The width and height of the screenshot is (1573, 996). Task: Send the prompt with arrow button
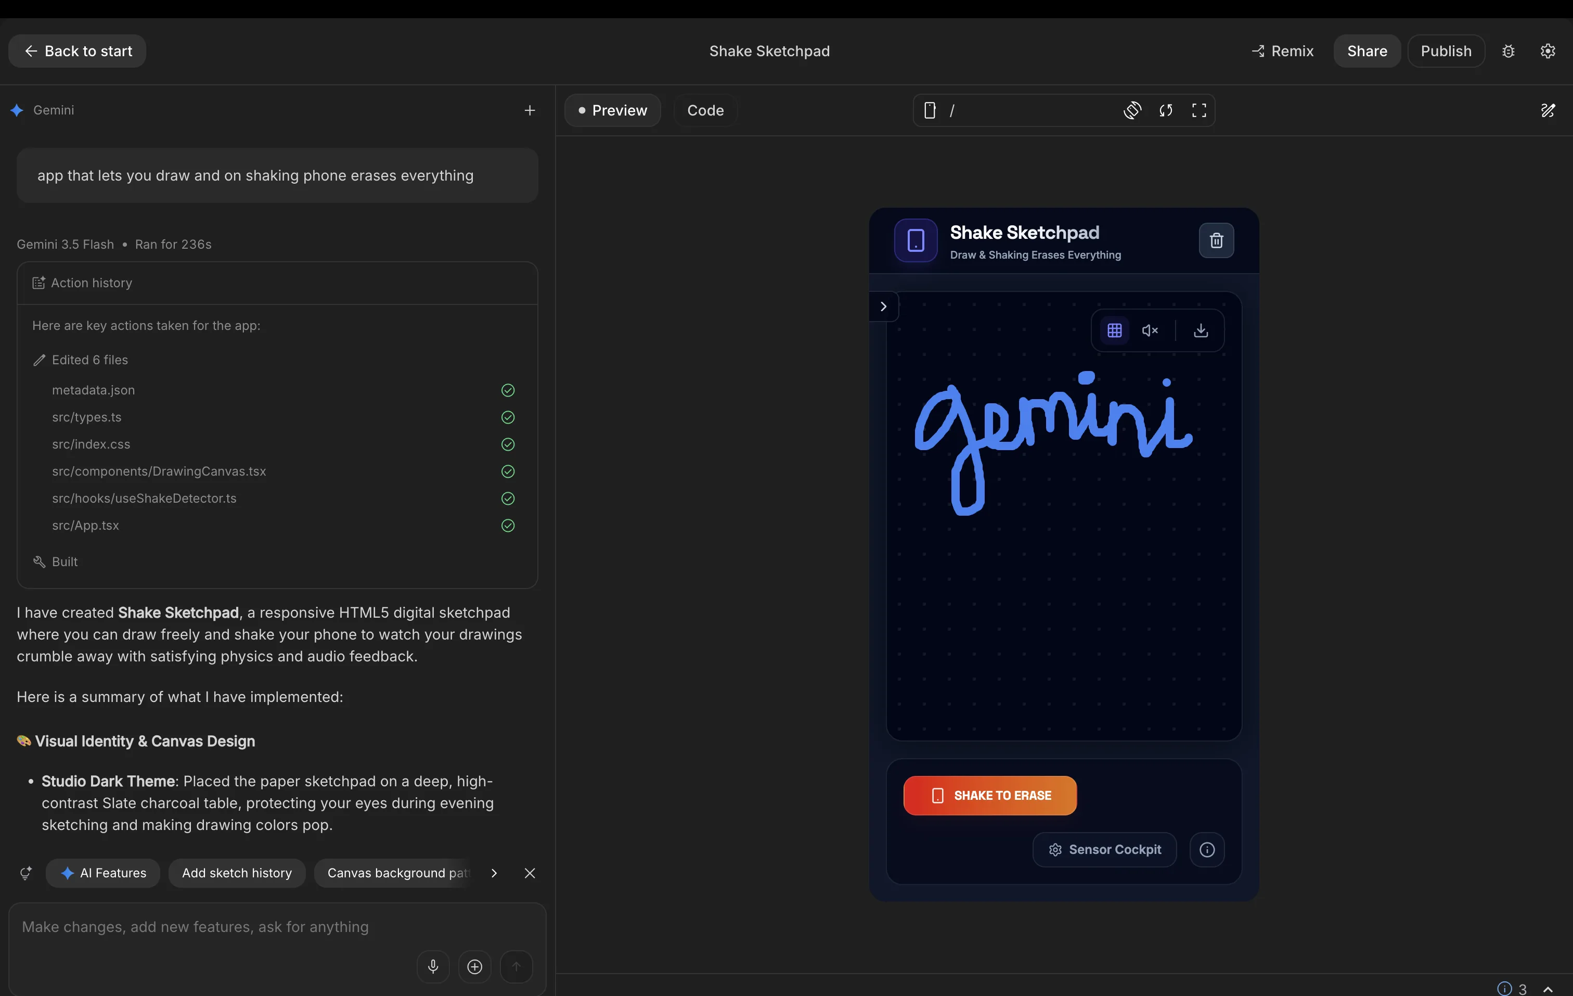[x=516, y=966]
